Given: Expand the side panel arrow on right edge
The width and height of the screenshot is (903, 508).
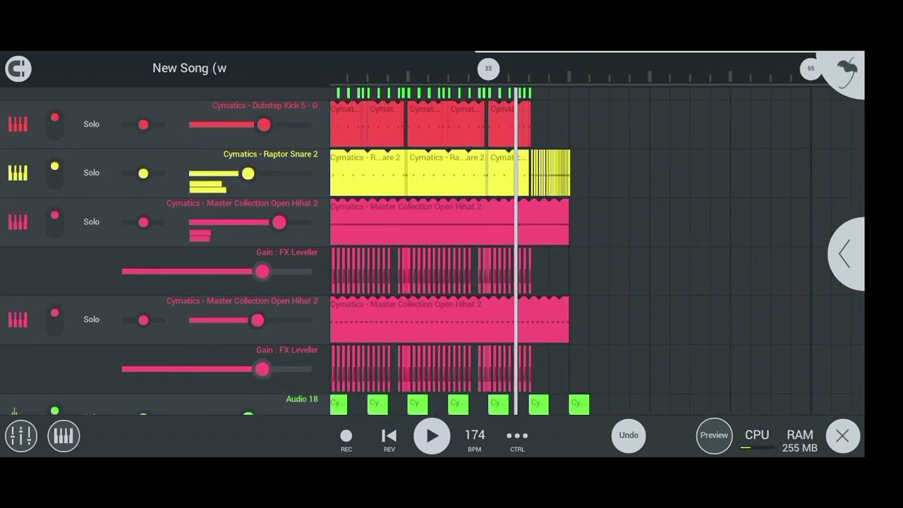Looking at the screenshot, I should click(x=846, y=254).
